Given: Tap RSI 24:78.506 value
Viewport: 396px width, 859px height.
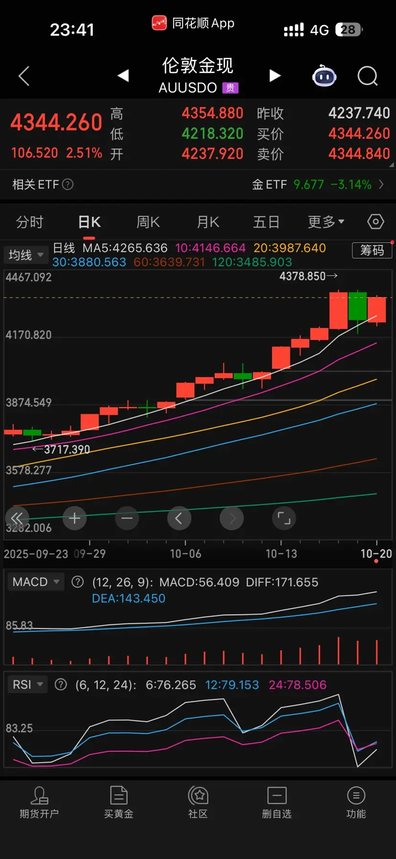Looking at the screenshot, I should [x=297, y=685].
